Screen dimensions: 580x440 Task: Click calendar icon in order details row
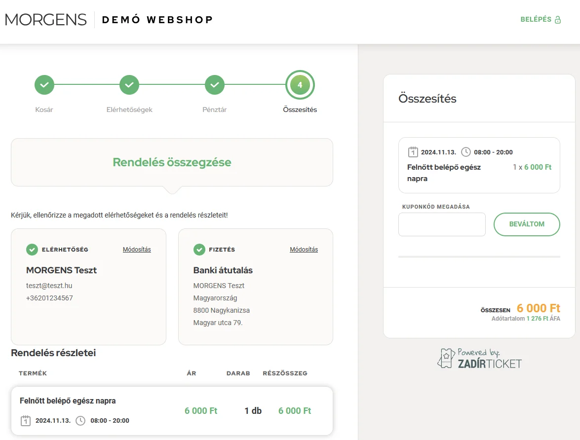coord(26,420)
